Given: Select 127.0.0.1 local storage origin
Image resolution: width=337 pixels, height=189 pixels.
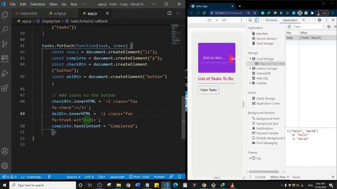Looking at the screenshot, I should [x=270, y=64].
